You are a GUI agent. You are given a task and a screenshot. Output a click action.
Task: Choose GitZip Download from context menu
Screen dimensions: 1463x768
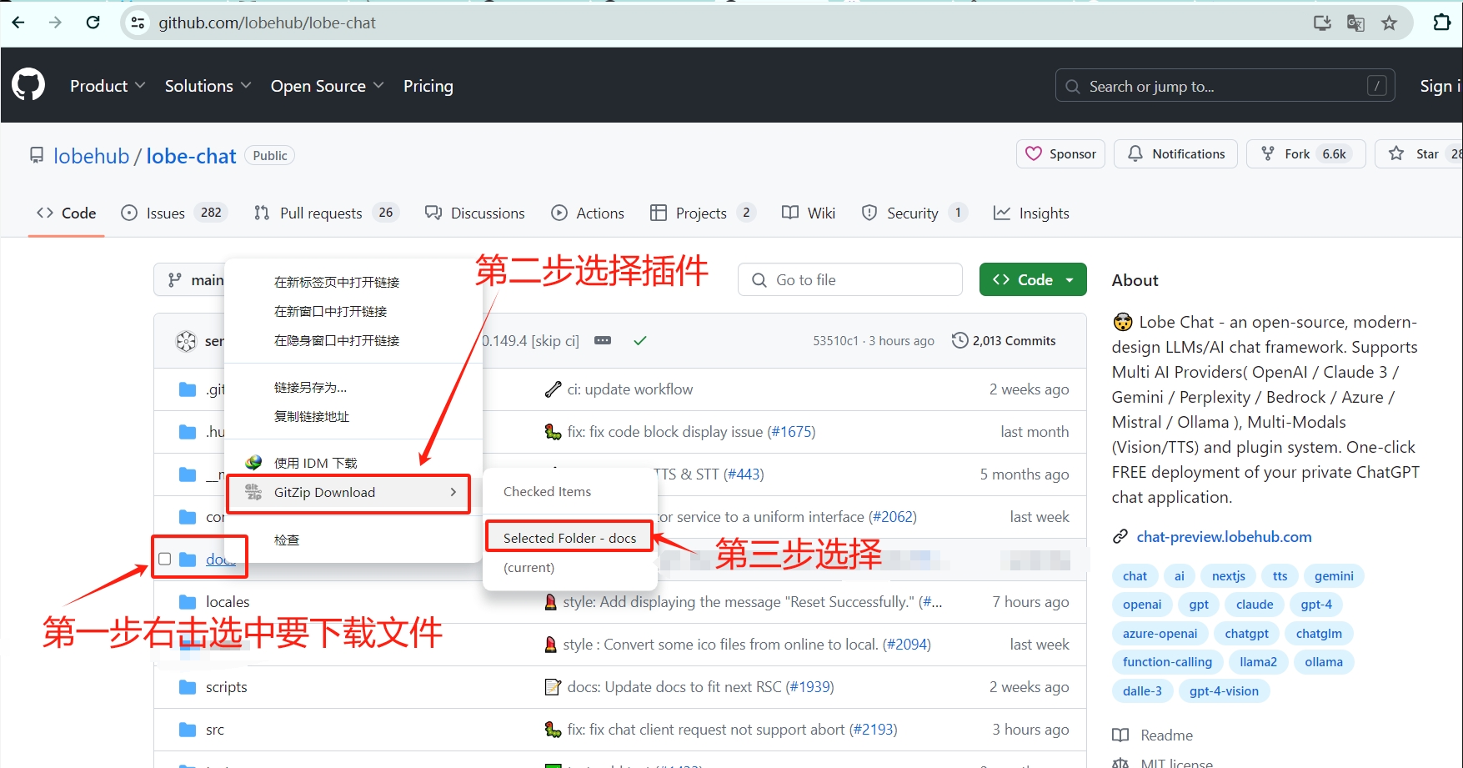click(x=348, y=493)
